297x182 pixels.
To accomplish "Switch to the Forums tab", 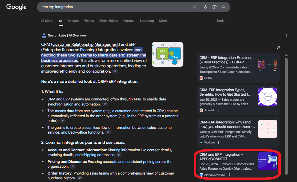I will click(x=129, y=21).
